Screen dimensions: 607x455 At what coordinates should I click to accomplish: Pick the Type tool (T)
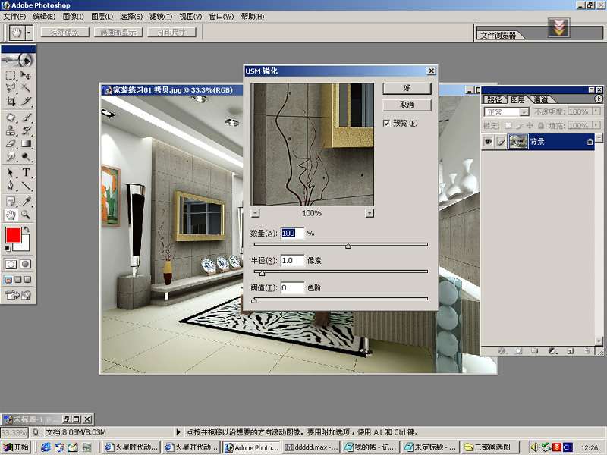(x=27, y=173)
